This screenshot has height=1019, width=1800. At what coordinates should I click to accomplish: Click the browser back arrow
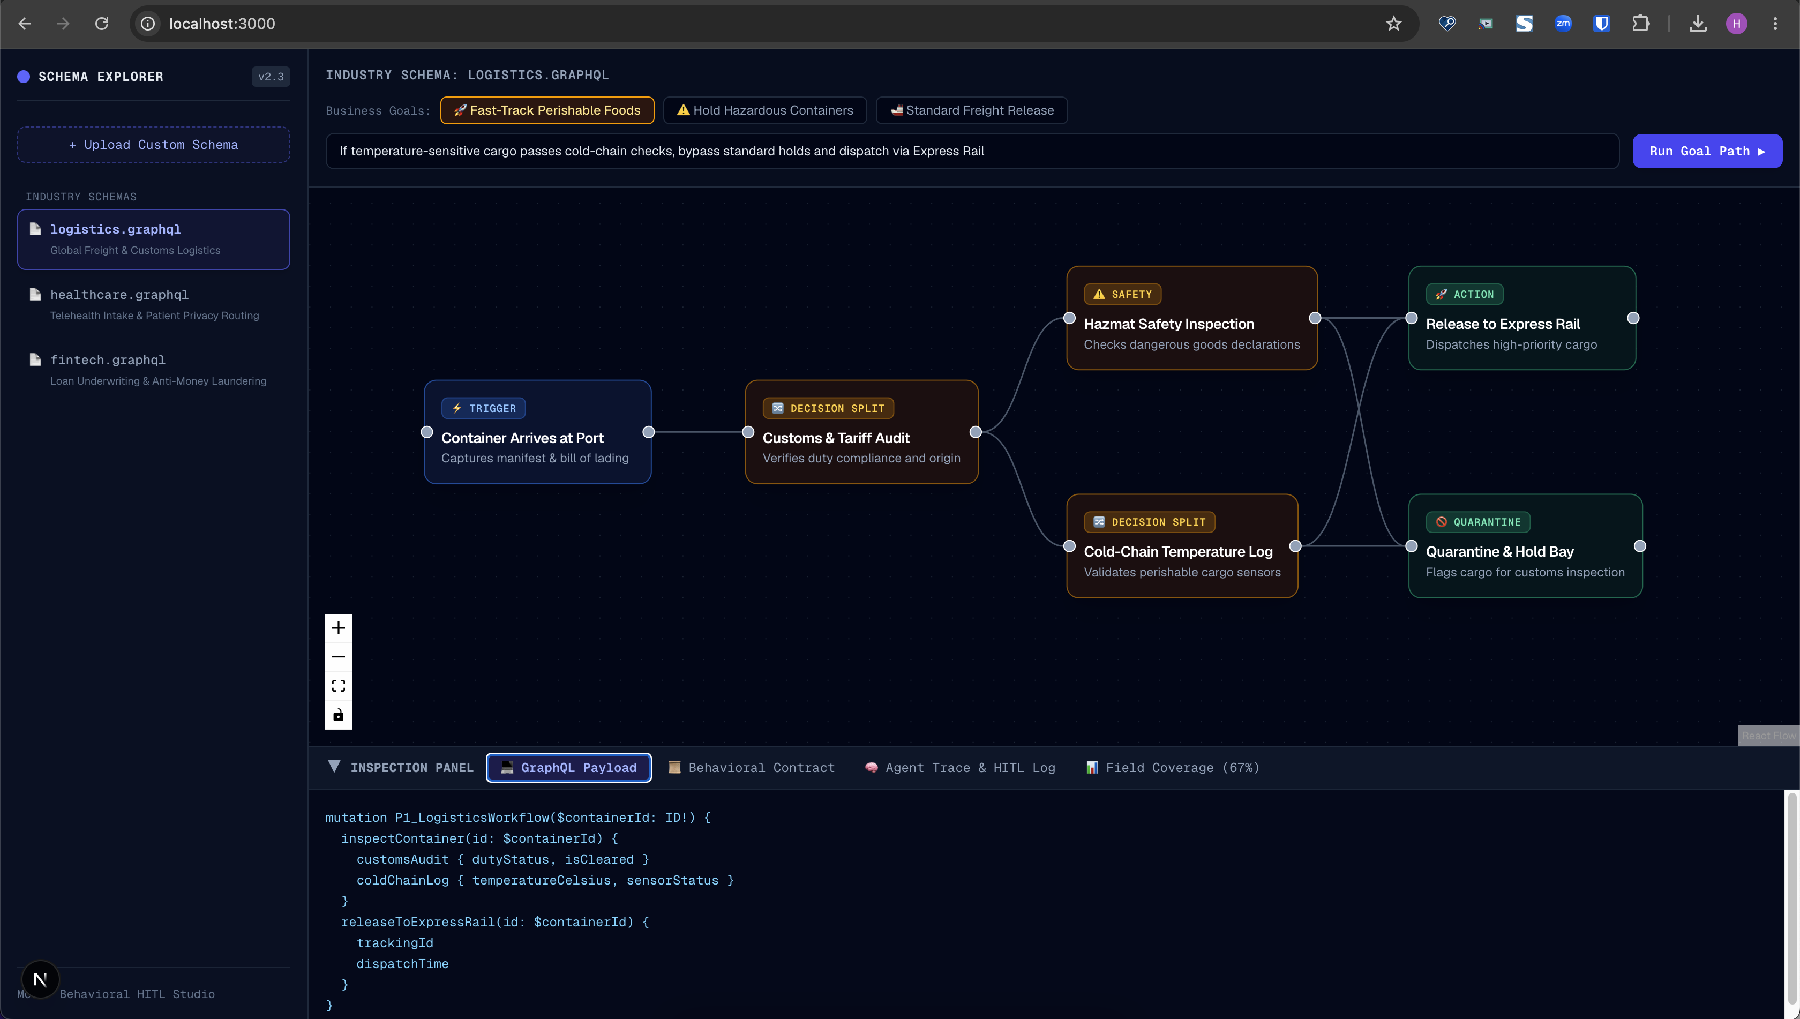(25, 24)
